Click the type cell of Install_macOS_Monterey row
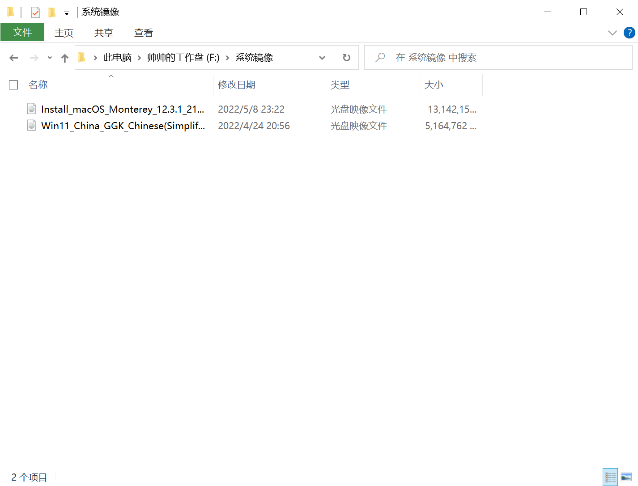Viewport: 638px width, 486px height. (359, 109)
